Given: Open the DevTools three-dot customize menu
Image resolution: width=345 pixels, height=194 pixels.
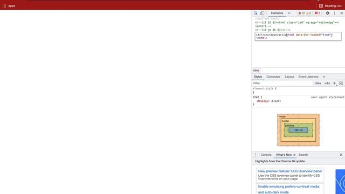Looking at the screenshot, I should [335, 13].
